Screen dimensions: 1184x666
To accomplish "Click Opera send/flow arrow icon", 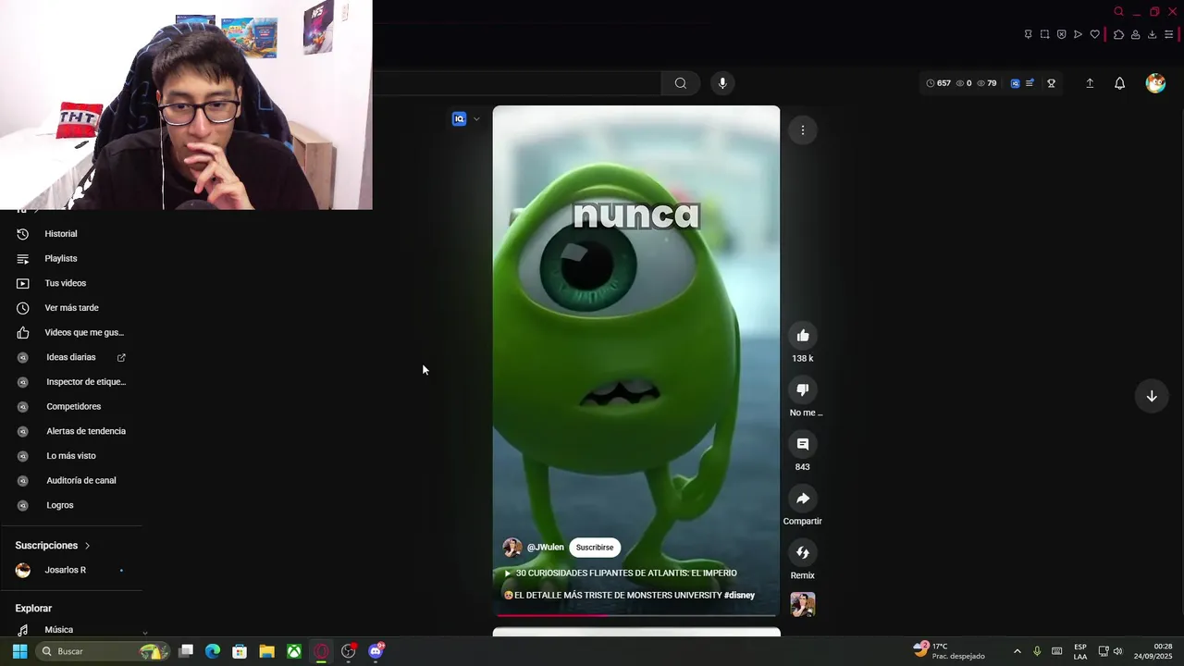I will pyautogui.click(x=1078, y=34).
